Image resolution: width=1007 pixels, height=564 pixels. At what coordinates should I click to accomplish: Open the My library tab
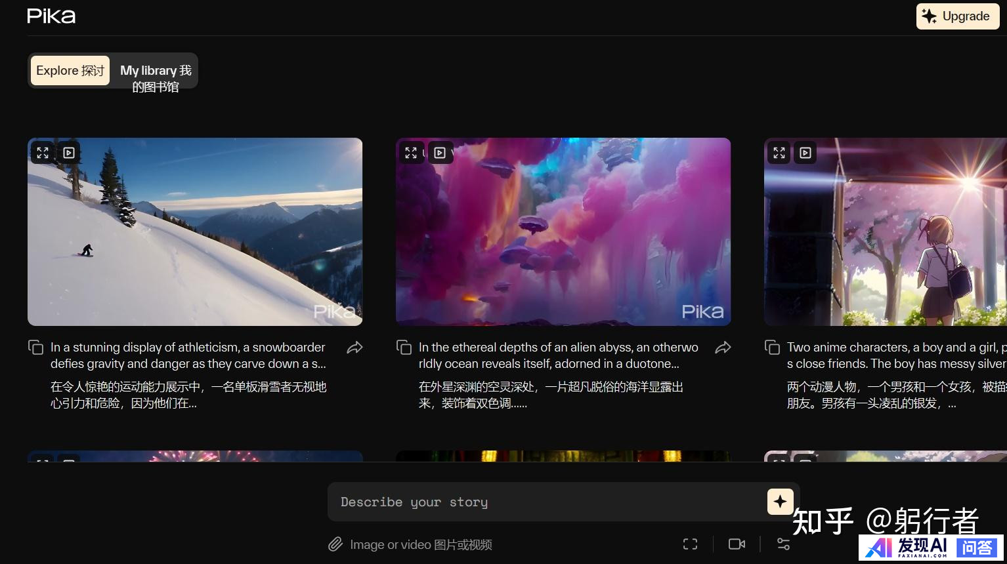click(x=156, y=77)
